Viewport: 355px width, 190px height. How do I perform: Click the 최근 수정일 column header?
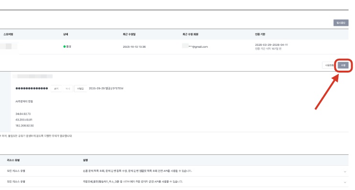tap(129, 34)
